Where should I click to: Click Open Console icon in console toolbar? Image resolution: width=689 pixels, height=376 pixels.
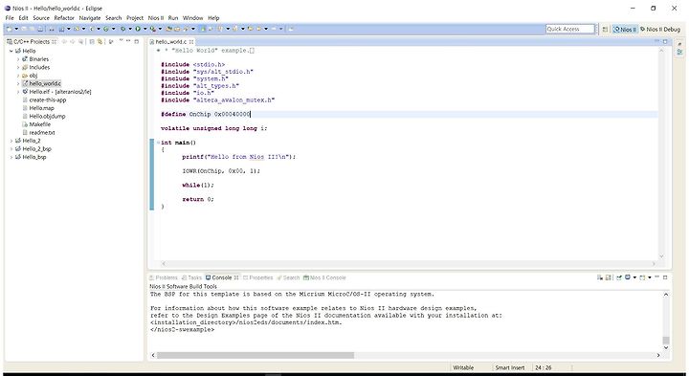click(642, 277)
